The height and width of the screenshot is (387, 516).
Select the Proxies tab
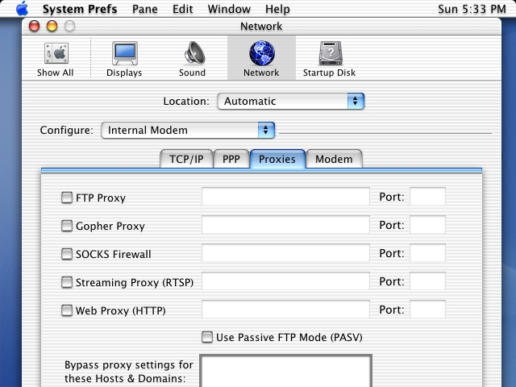pos(277,159)
